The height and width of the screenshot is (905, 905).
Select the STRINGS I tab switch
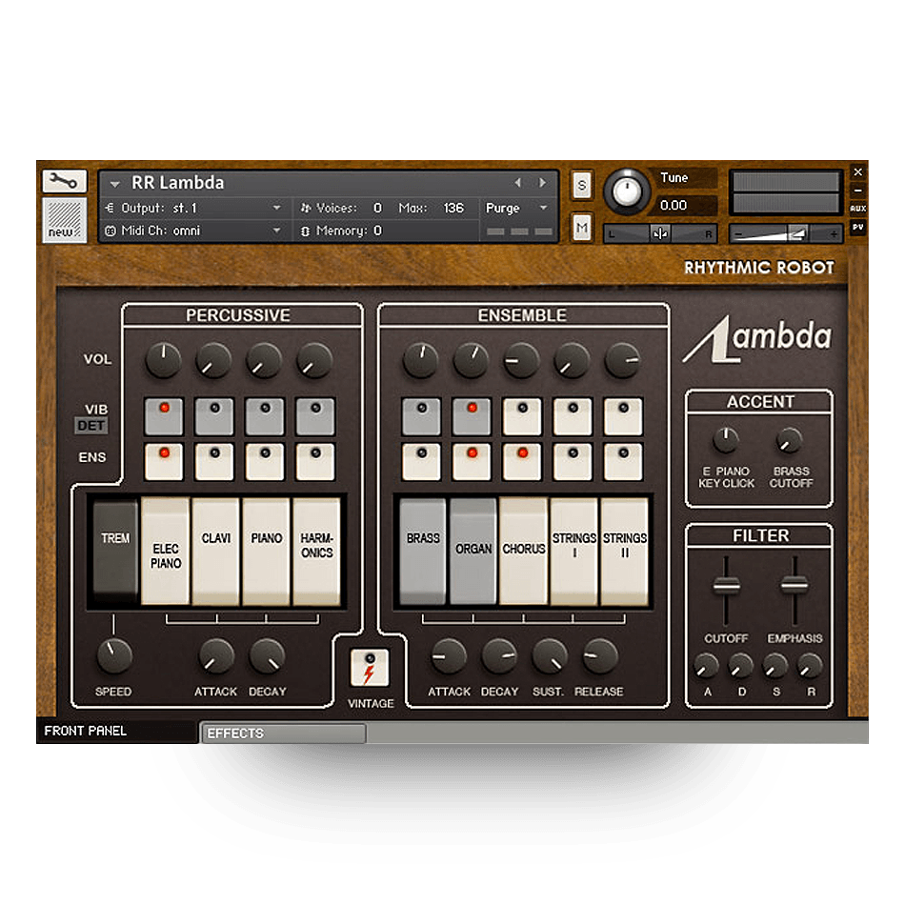click(574, 552)
